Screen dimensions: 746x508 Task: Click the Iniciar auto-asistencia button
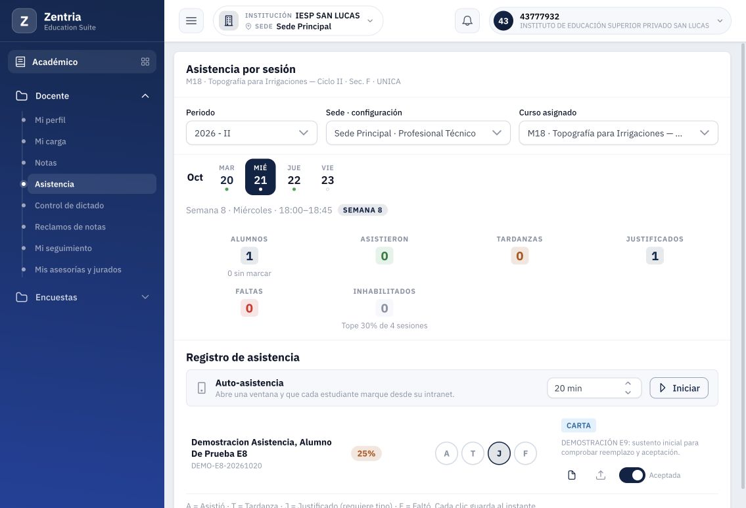pos(679,388)
